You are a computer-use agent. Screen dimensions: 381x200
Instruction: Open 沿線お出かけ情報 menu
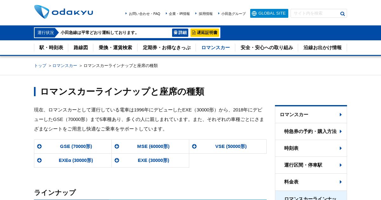pyautogui.click(x=323, y=48)
